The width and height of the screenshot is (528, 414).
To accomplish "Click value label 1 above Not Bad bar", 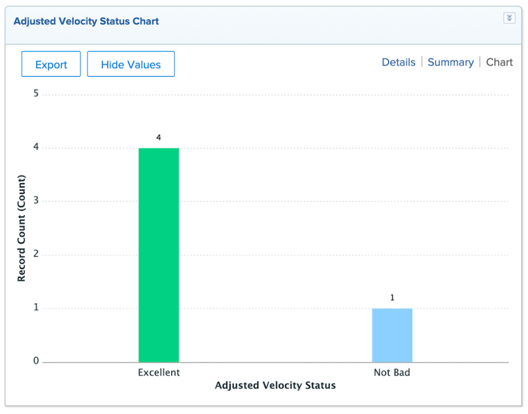I will tap(392, 298).
